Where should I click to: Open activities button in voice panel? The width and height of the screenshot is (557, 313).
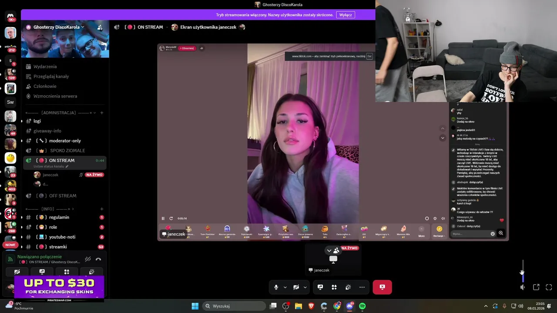(67, 272)
